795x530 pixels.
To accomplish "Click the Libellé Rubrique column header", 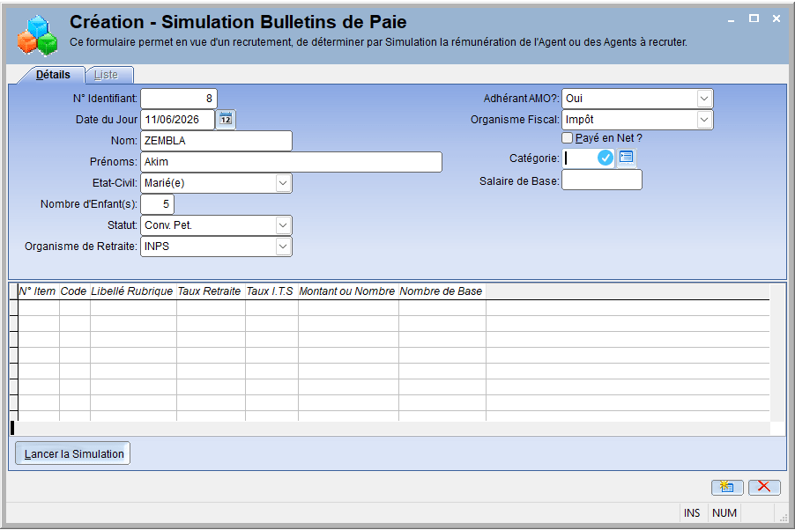I will point(132,291).
